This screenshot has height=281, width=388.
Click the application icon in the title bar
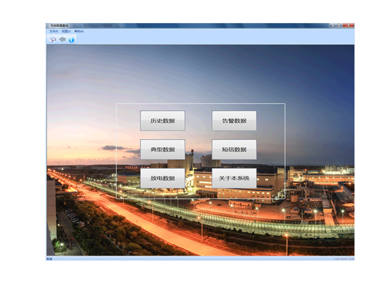[x=48, y=26]
